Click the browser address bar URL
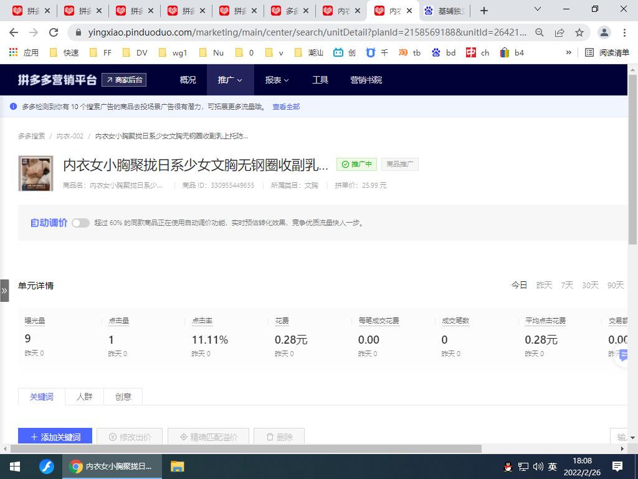Viewport: 638px width, 479px height. [307, 32]
